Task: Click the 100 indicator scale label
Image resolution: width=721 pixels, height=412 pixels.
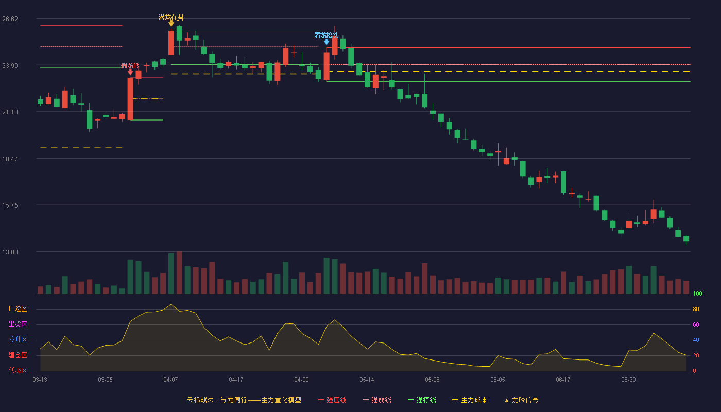Action: coord(697,294)
